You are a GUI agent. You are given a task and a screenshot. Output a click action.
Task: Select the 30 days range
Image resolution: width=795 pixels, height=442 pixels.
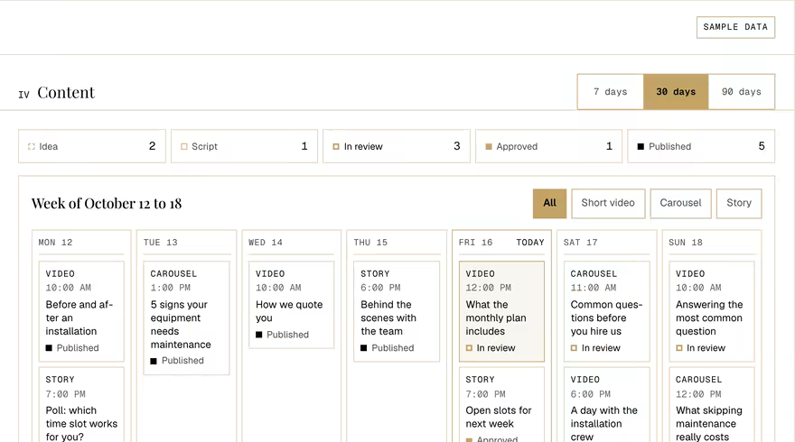[x=676, y=92]
